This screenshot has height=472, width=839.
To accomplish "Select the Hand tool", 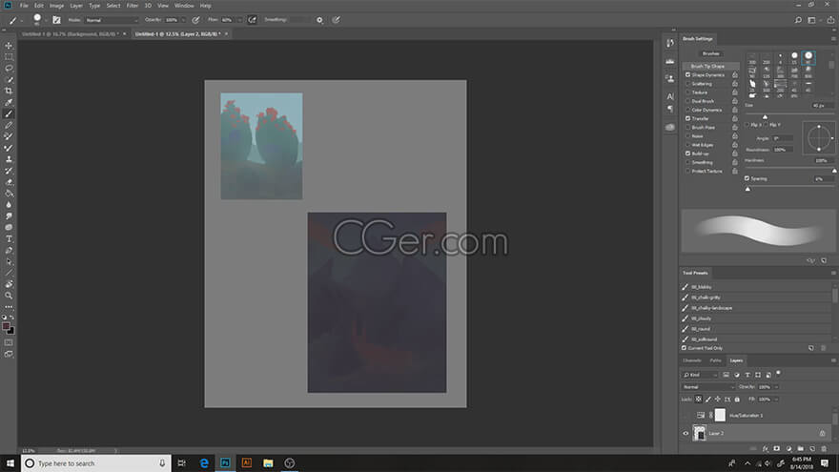I will [9, 284].
